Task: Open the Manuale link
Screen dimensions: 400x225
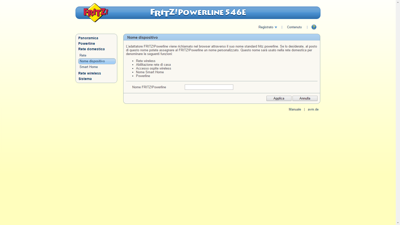Action: (x=295, y=109)
